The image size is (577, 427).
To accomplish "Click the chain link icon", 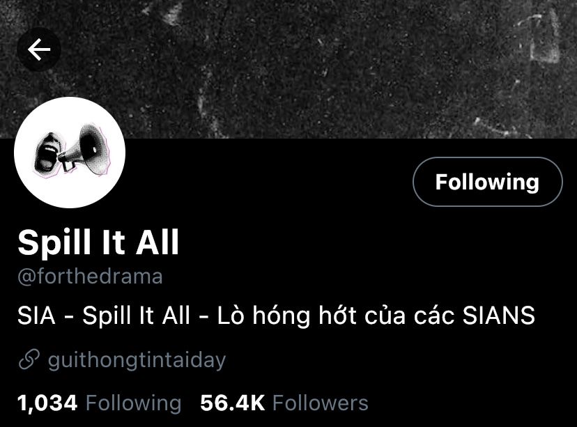I will 29,359.
